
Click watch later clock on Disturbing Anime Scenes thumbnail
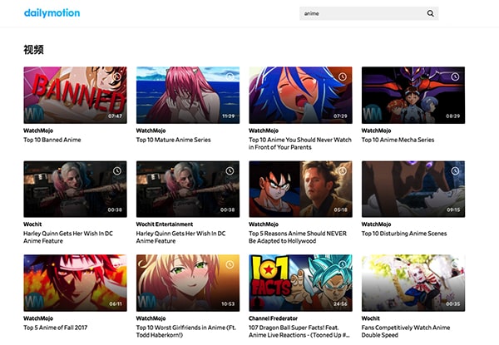(x=455, y=170)
